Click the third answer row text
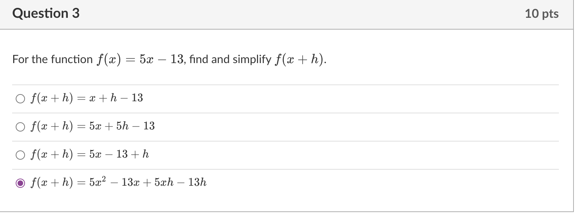 point(89,154)
